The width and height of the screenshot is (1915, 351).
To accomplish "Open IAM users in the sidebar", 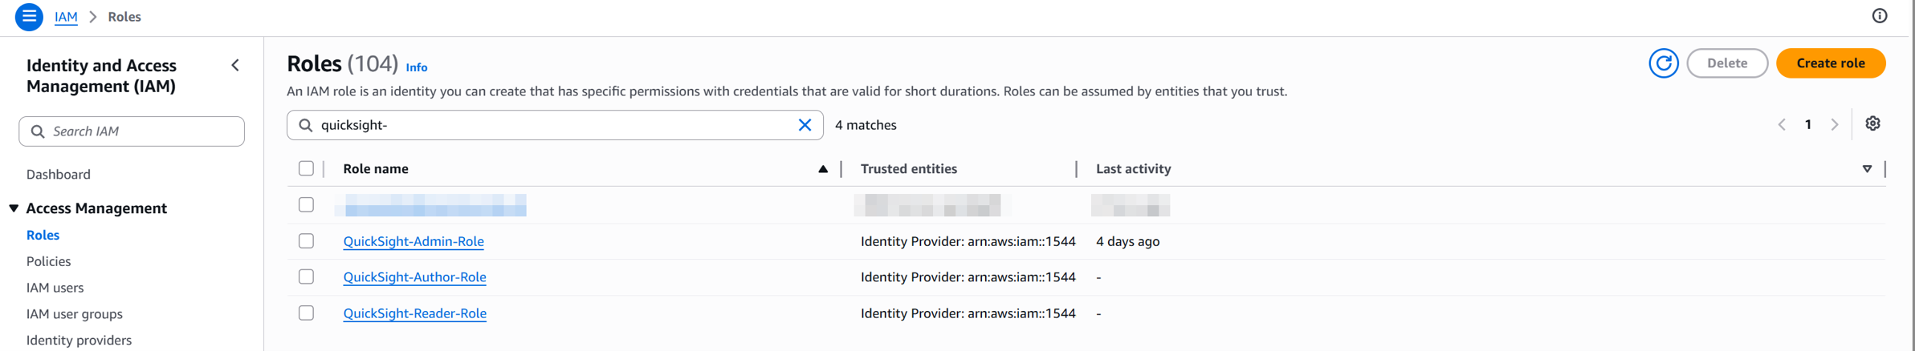I will [x=55, y=288].
